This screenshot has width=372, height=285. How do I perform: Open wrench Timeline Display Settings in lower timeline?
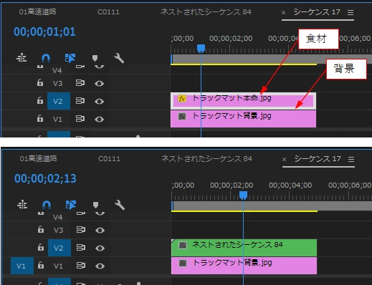(120, 205)
